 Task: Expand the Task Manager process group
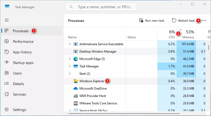click(x=70, y=66)
